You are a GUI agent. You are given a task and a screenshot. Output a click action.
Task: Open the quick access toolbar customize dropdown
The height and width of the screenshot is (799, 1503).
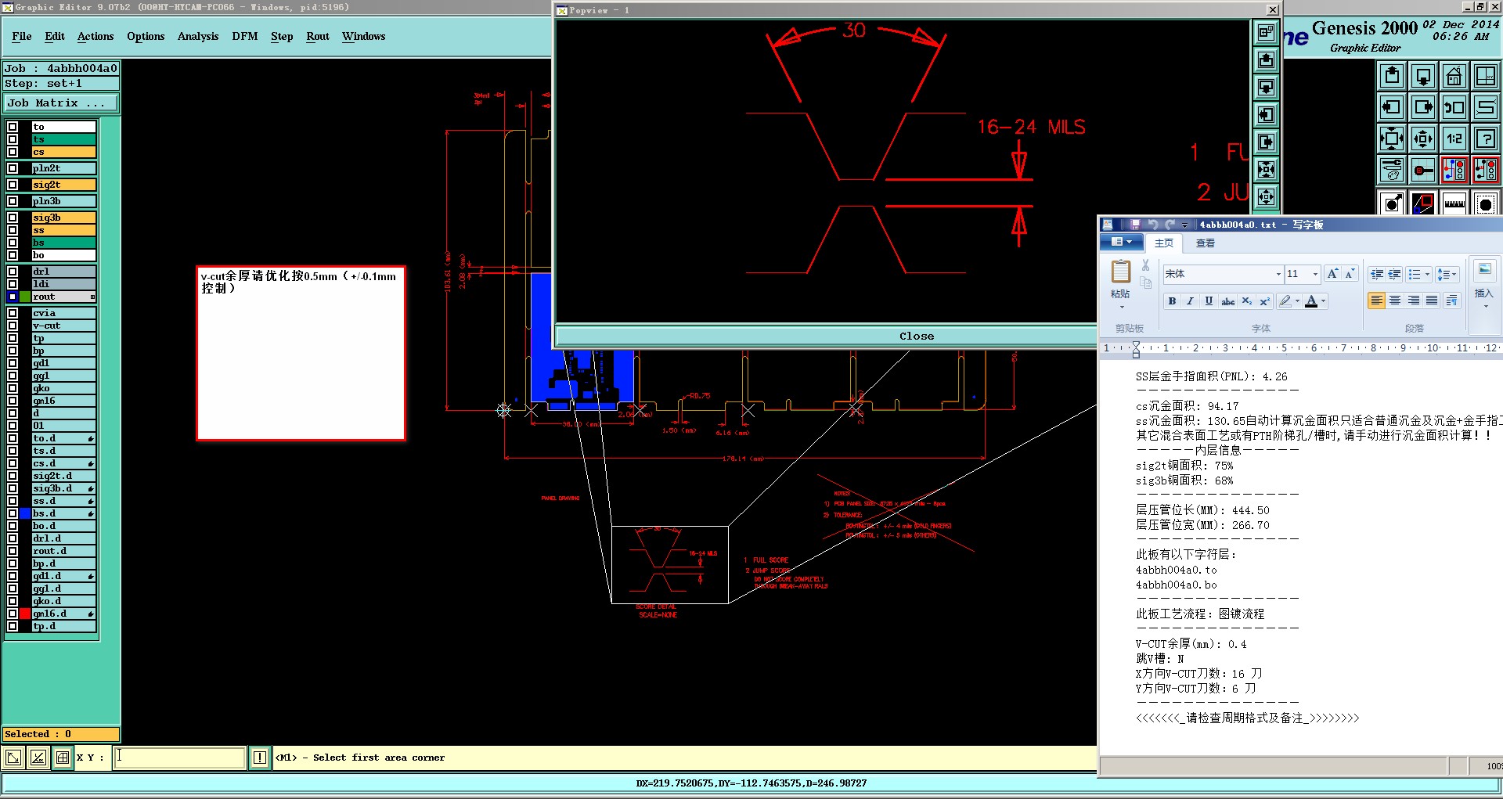click(1185, 225)
